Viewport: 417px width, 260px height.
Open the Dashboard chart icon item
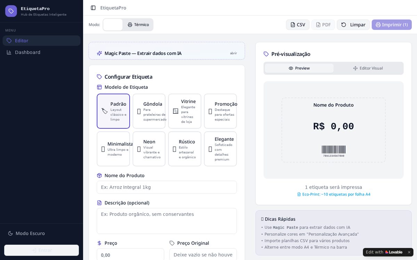(x=9, y=52)
